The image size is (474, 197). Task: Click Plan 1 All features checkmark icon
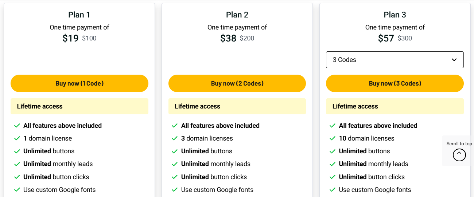[x=17, y=126]
